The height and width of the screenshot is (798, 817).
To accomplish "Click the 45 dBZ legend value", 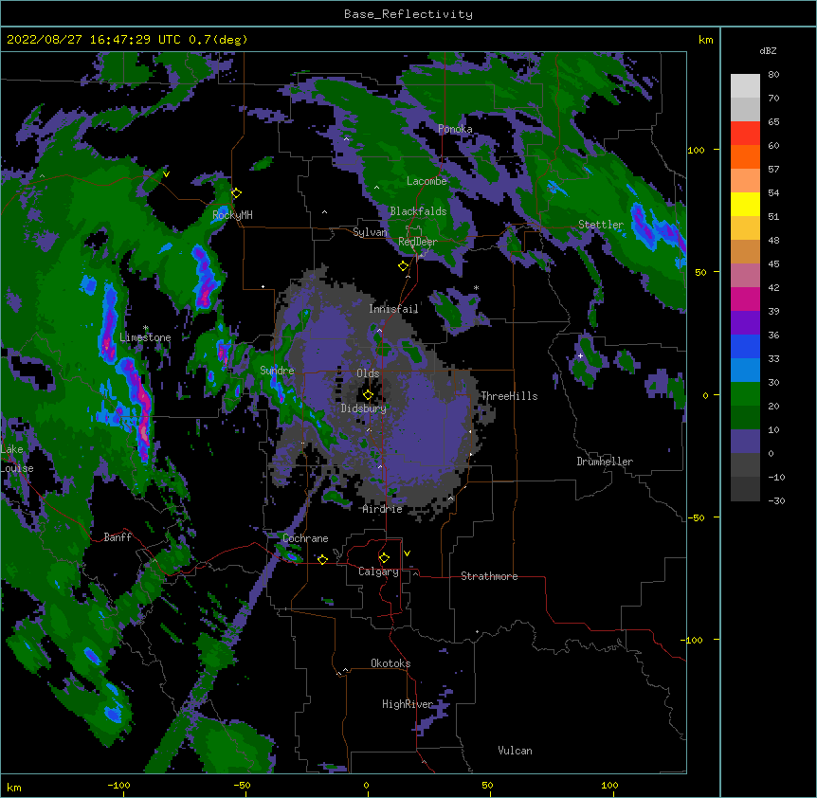I will pyautogui.click(x=773, y=264).
